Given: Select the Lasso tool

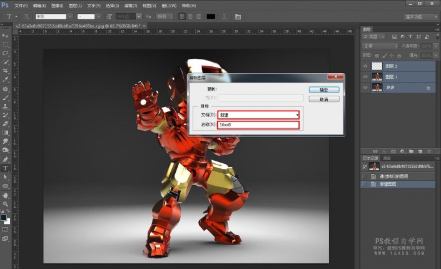Looking at the screenshot, I should point(6,53).
